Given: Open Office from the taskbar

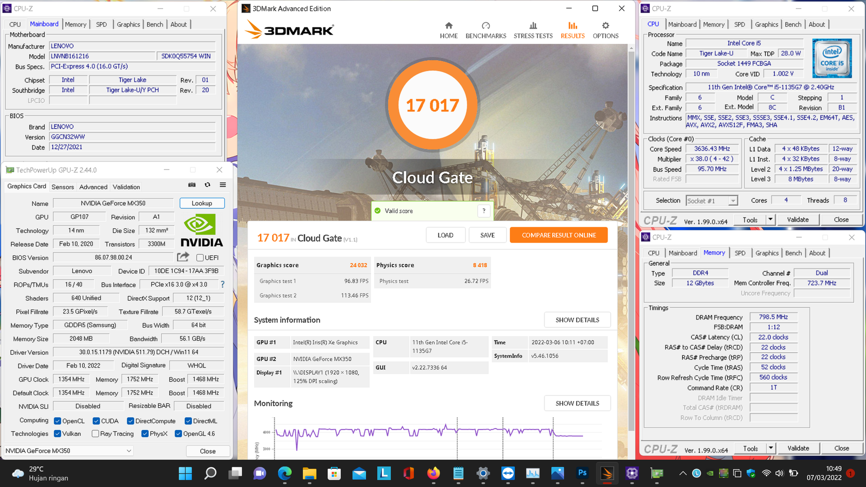Looking at the screenshot, I should click(409, 473).
